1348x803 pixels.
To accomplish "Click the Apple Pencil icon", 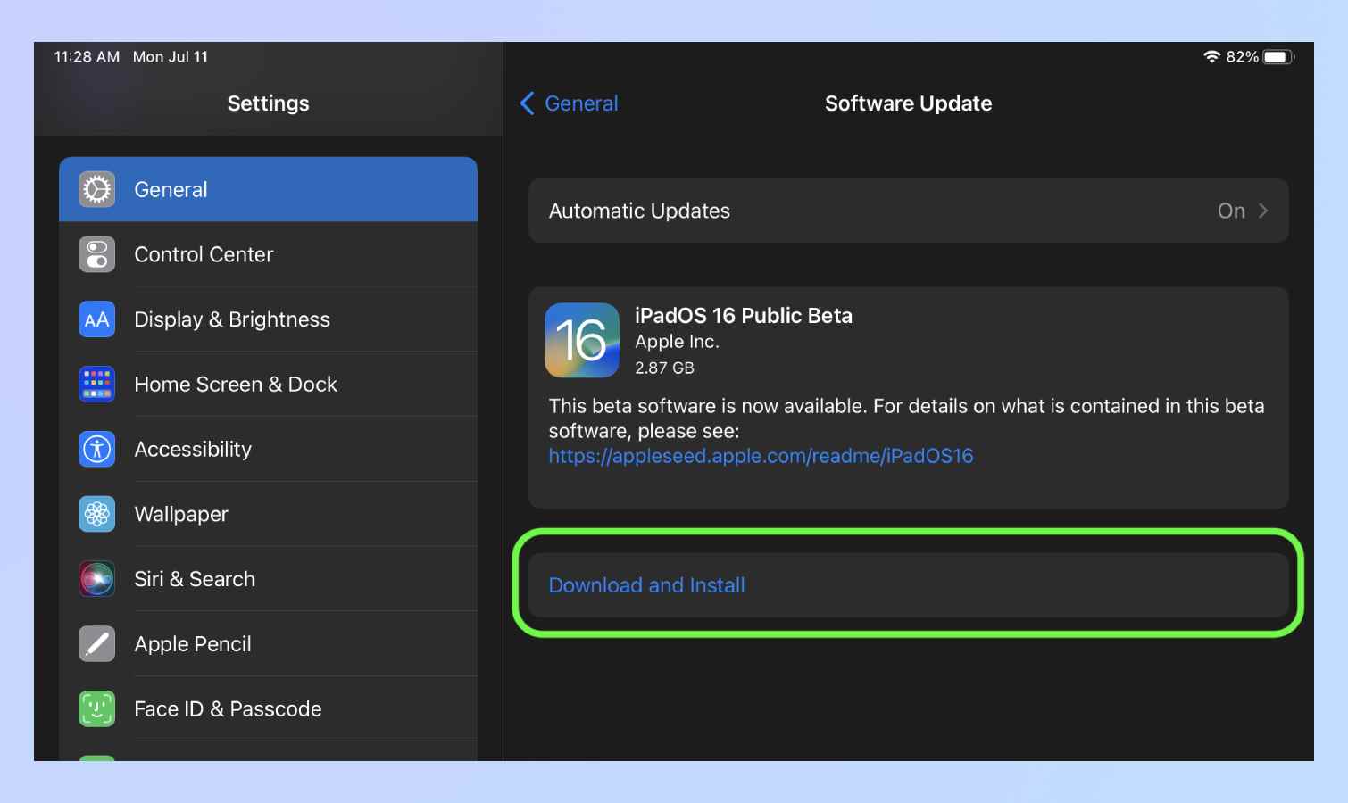I will [x=96, y=644].
